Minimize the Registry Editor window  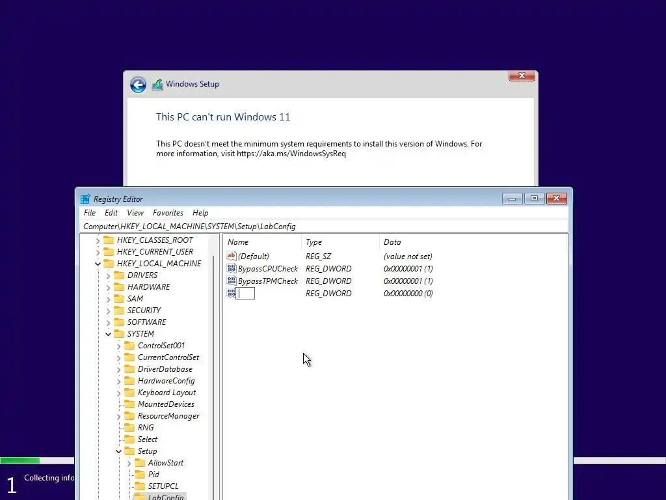click(513, 199)
